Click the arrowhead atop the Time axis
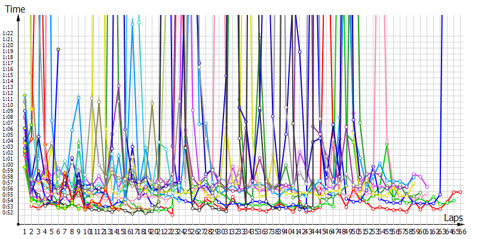This screenshot has width=478, height=239. [x=20, y=17]
